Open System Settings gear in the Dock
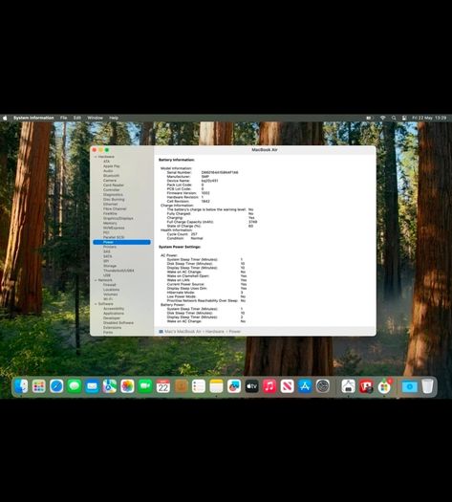Viewport: 452px width, 502px height. click(323, 386)
